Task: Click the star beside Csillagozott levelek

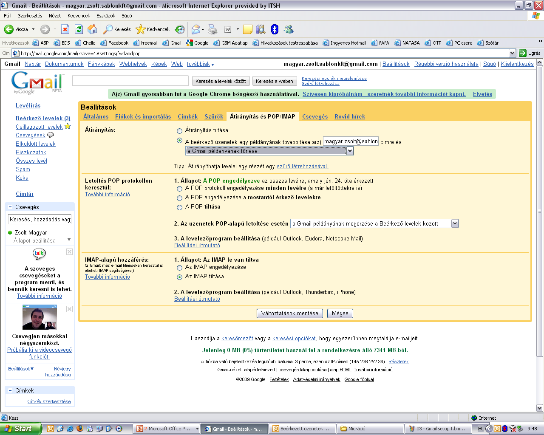Action: [68, 127]
